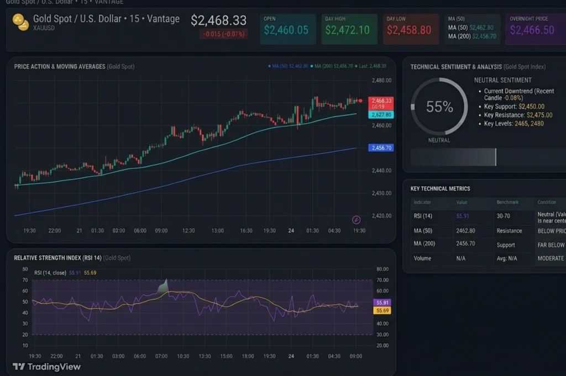Viewport: 566px width, 376px height.
Task: Click the 12:30 time label on the price chart
Action: (x=188, y=231)
